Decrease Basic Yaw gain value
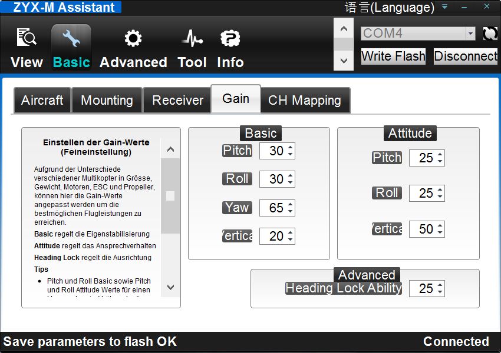 290,211
